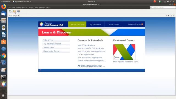Click the scroll tabs right arrow
Viewport: 176px width, 99px height.
point(169,15)
